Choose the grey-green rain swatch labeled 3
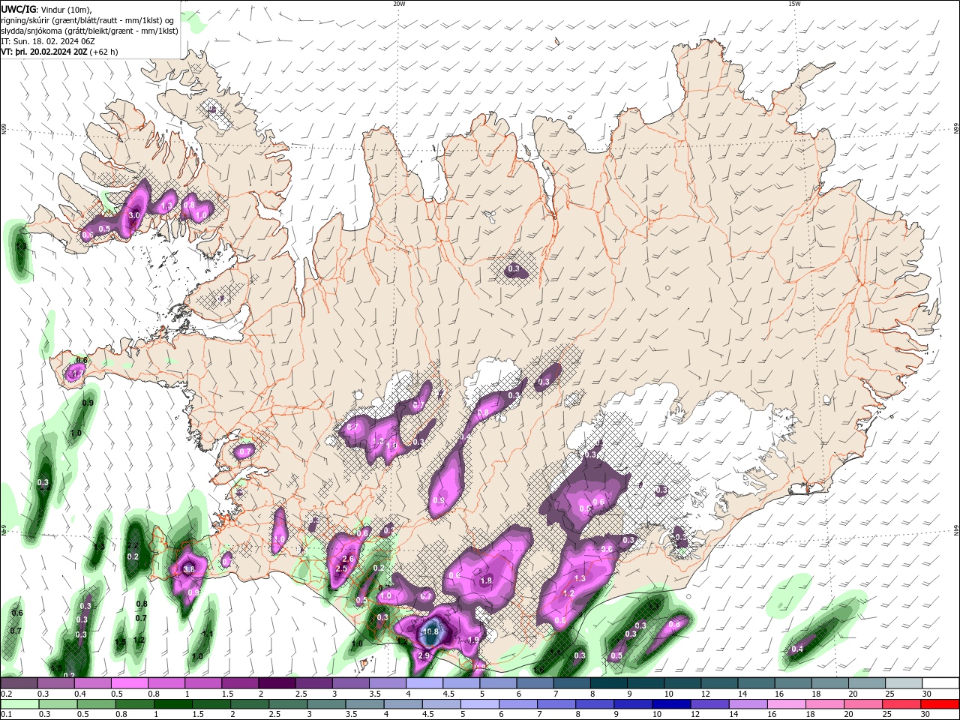 coord(326,704)
